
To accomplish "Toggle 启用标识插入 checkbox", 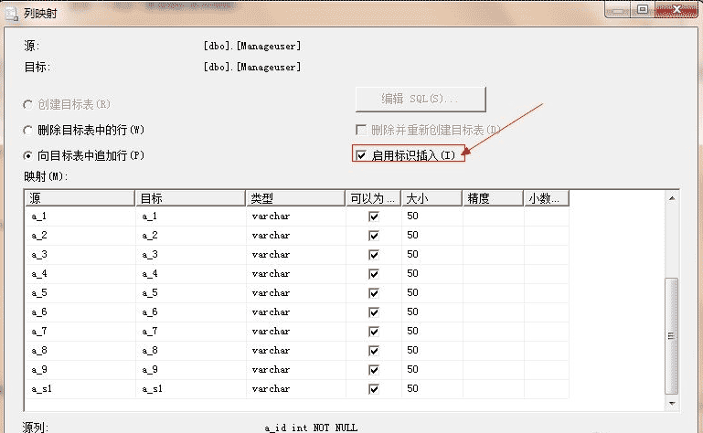I will coord(361,155).
